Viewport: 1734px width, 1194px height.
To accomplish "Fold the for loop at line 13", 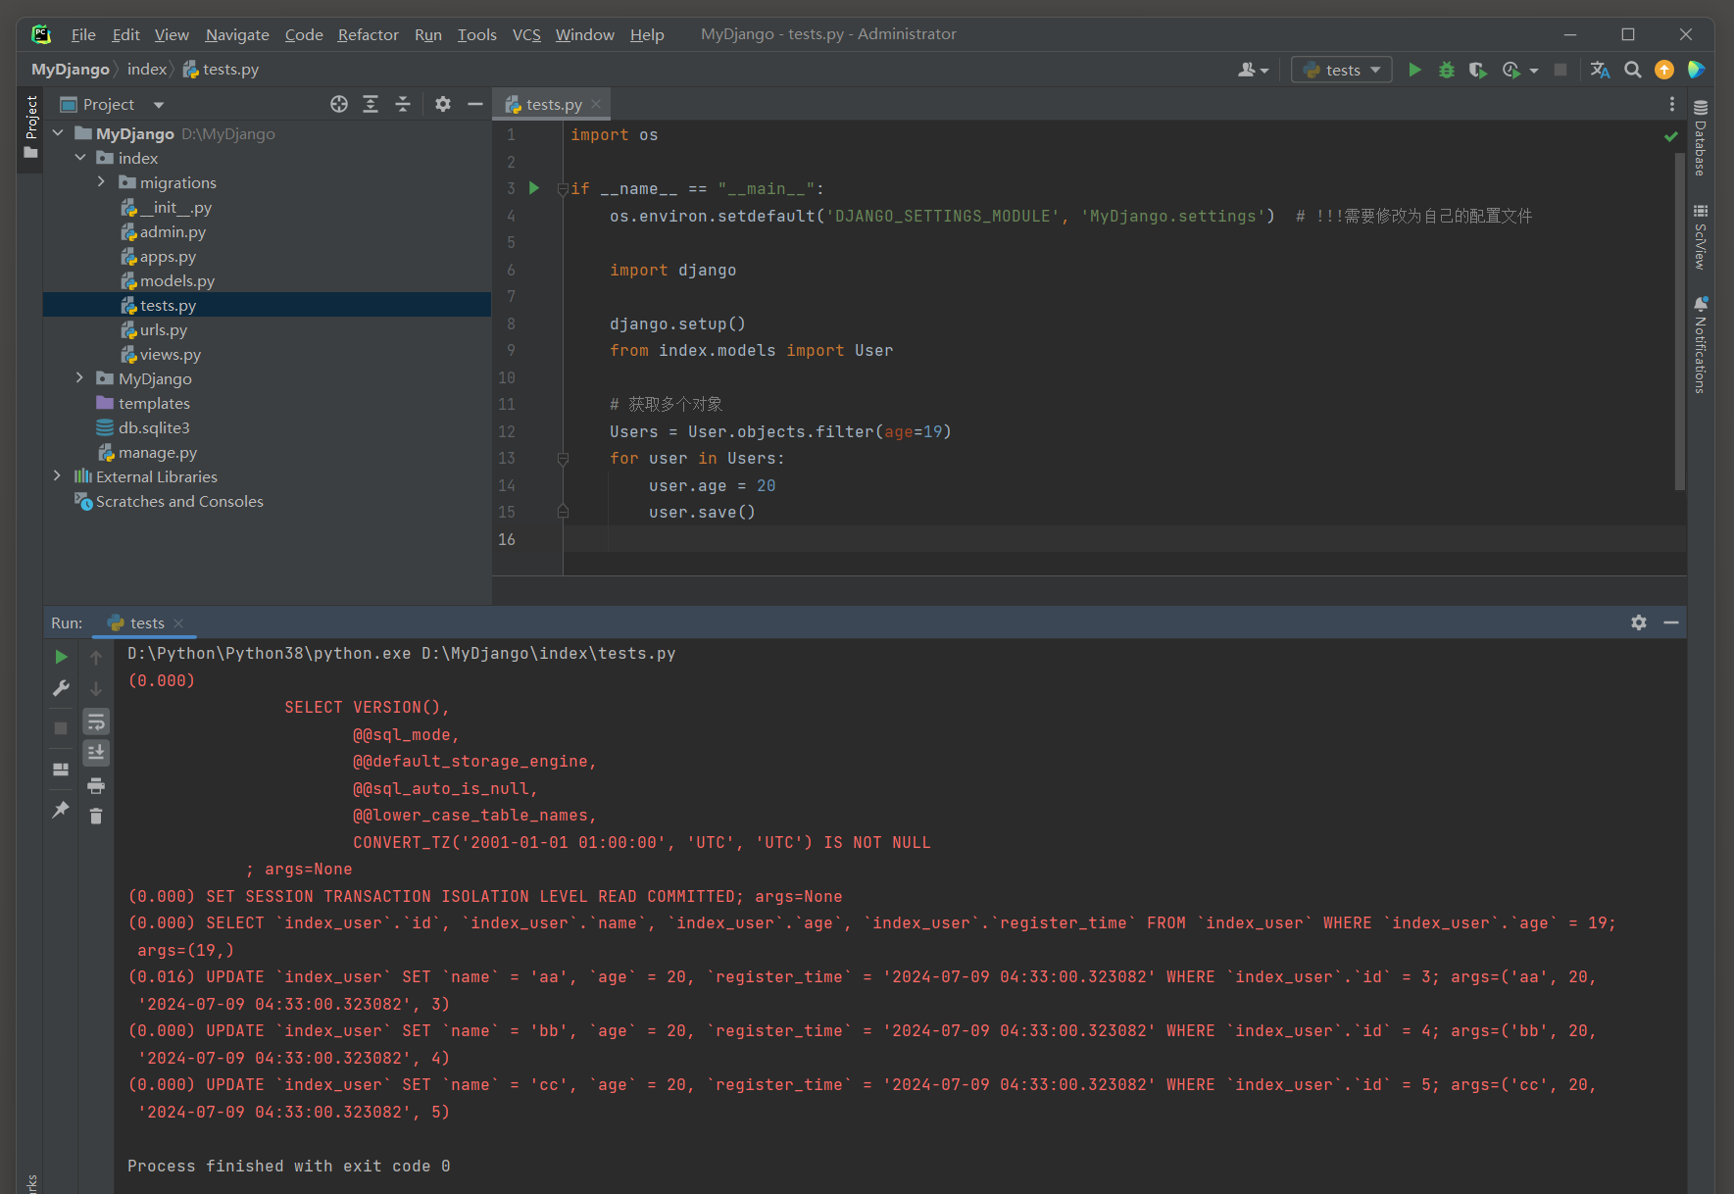I will click(x=563, y=458).
